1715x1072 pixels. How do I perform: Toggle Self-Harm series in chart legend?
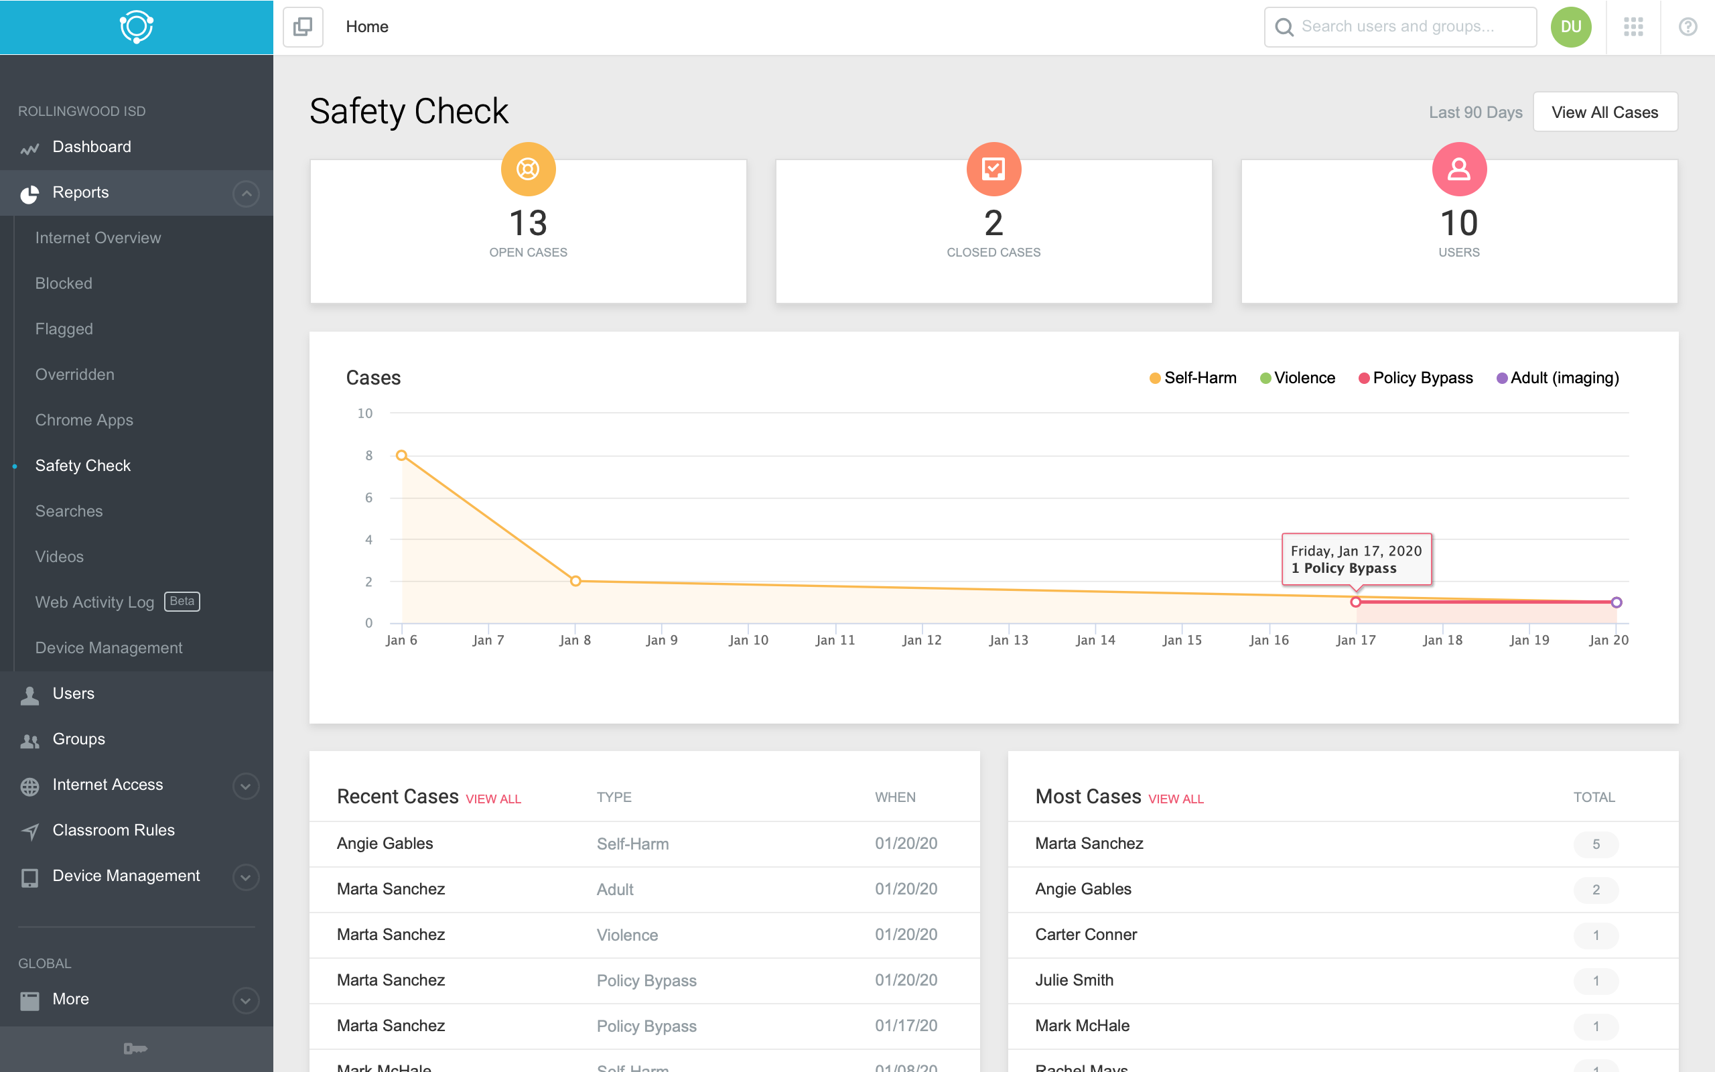(x=1199, y=378)
